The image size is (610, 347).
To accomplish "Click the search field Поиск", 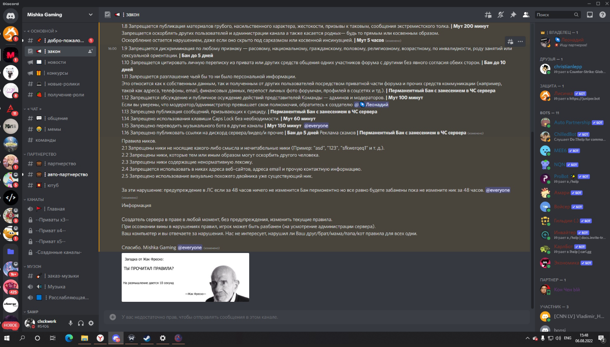I will tap(558, 15).
